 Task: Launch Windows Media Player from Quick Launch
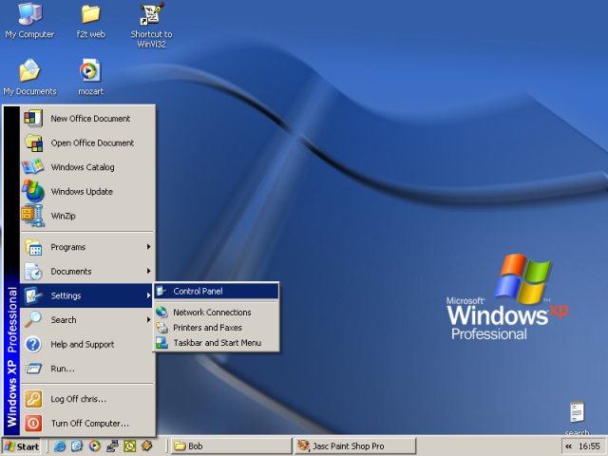point(94,446)
